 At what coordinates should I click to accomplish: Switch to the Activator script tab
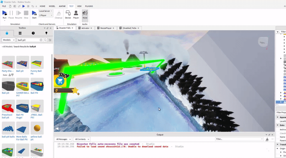[x=85, y=28]
